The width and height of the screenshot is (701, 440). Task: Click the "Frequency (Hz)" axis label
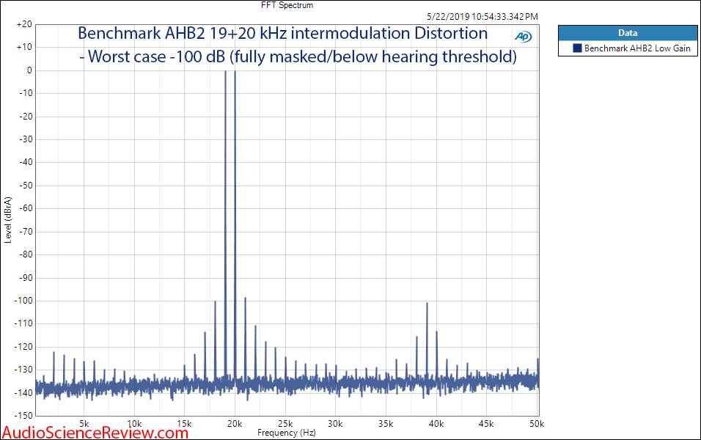pos(286,433)
